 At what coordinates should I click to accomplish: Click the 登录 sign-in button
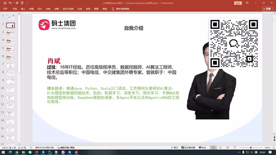(x=238, y=3)
